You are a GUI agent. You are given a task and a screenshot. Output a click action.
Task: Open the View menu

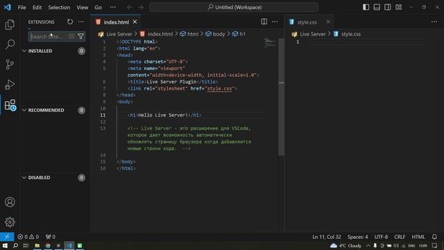tap(83, 8)
